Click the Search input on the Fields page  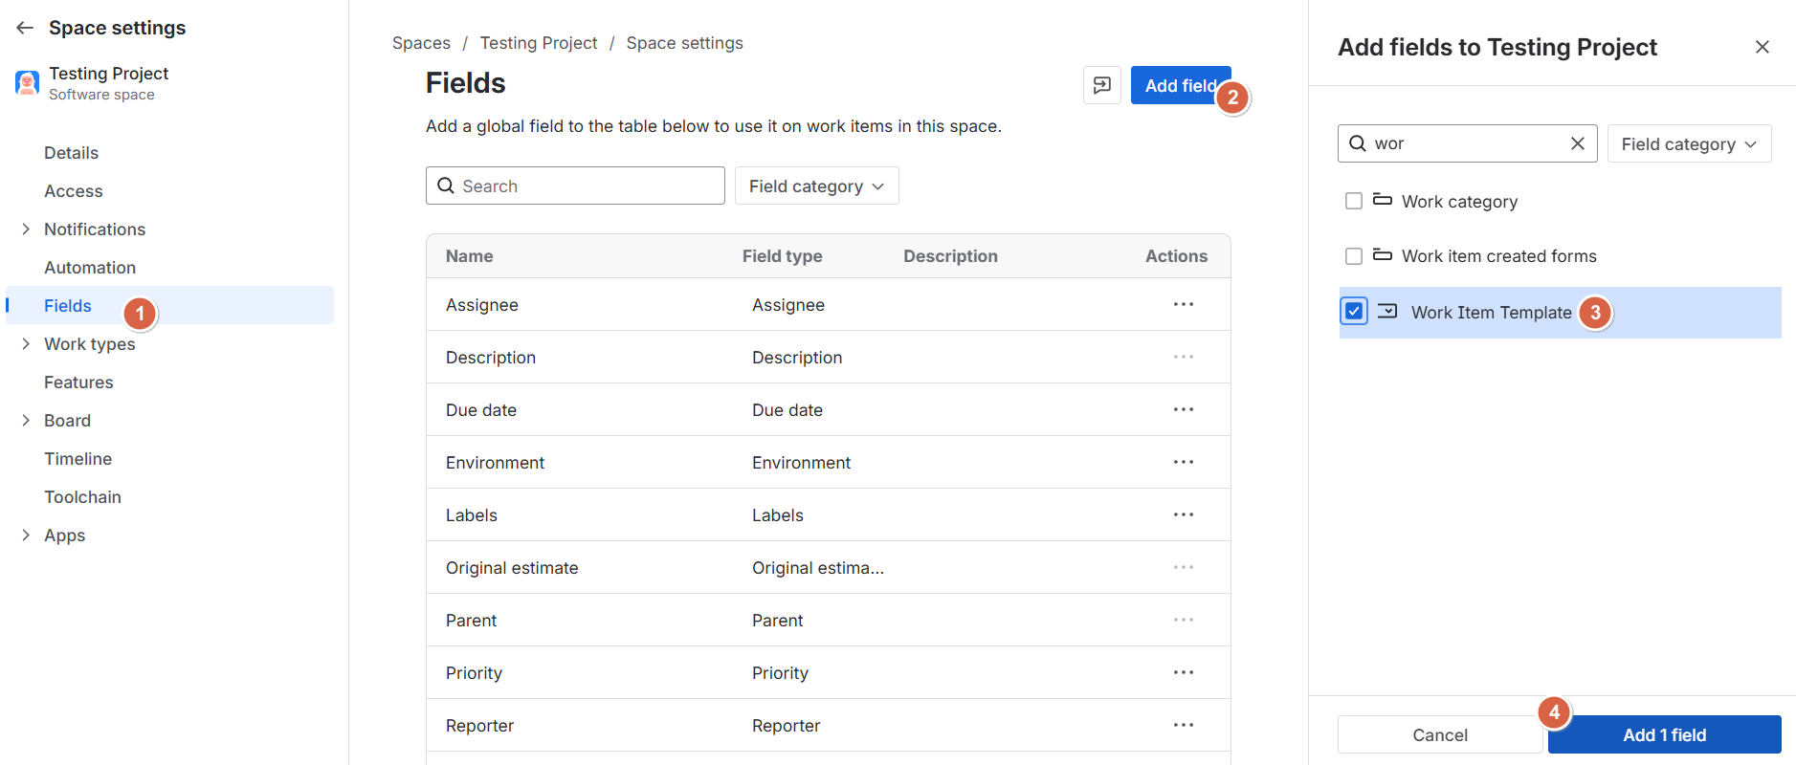[x=575, y=186]
